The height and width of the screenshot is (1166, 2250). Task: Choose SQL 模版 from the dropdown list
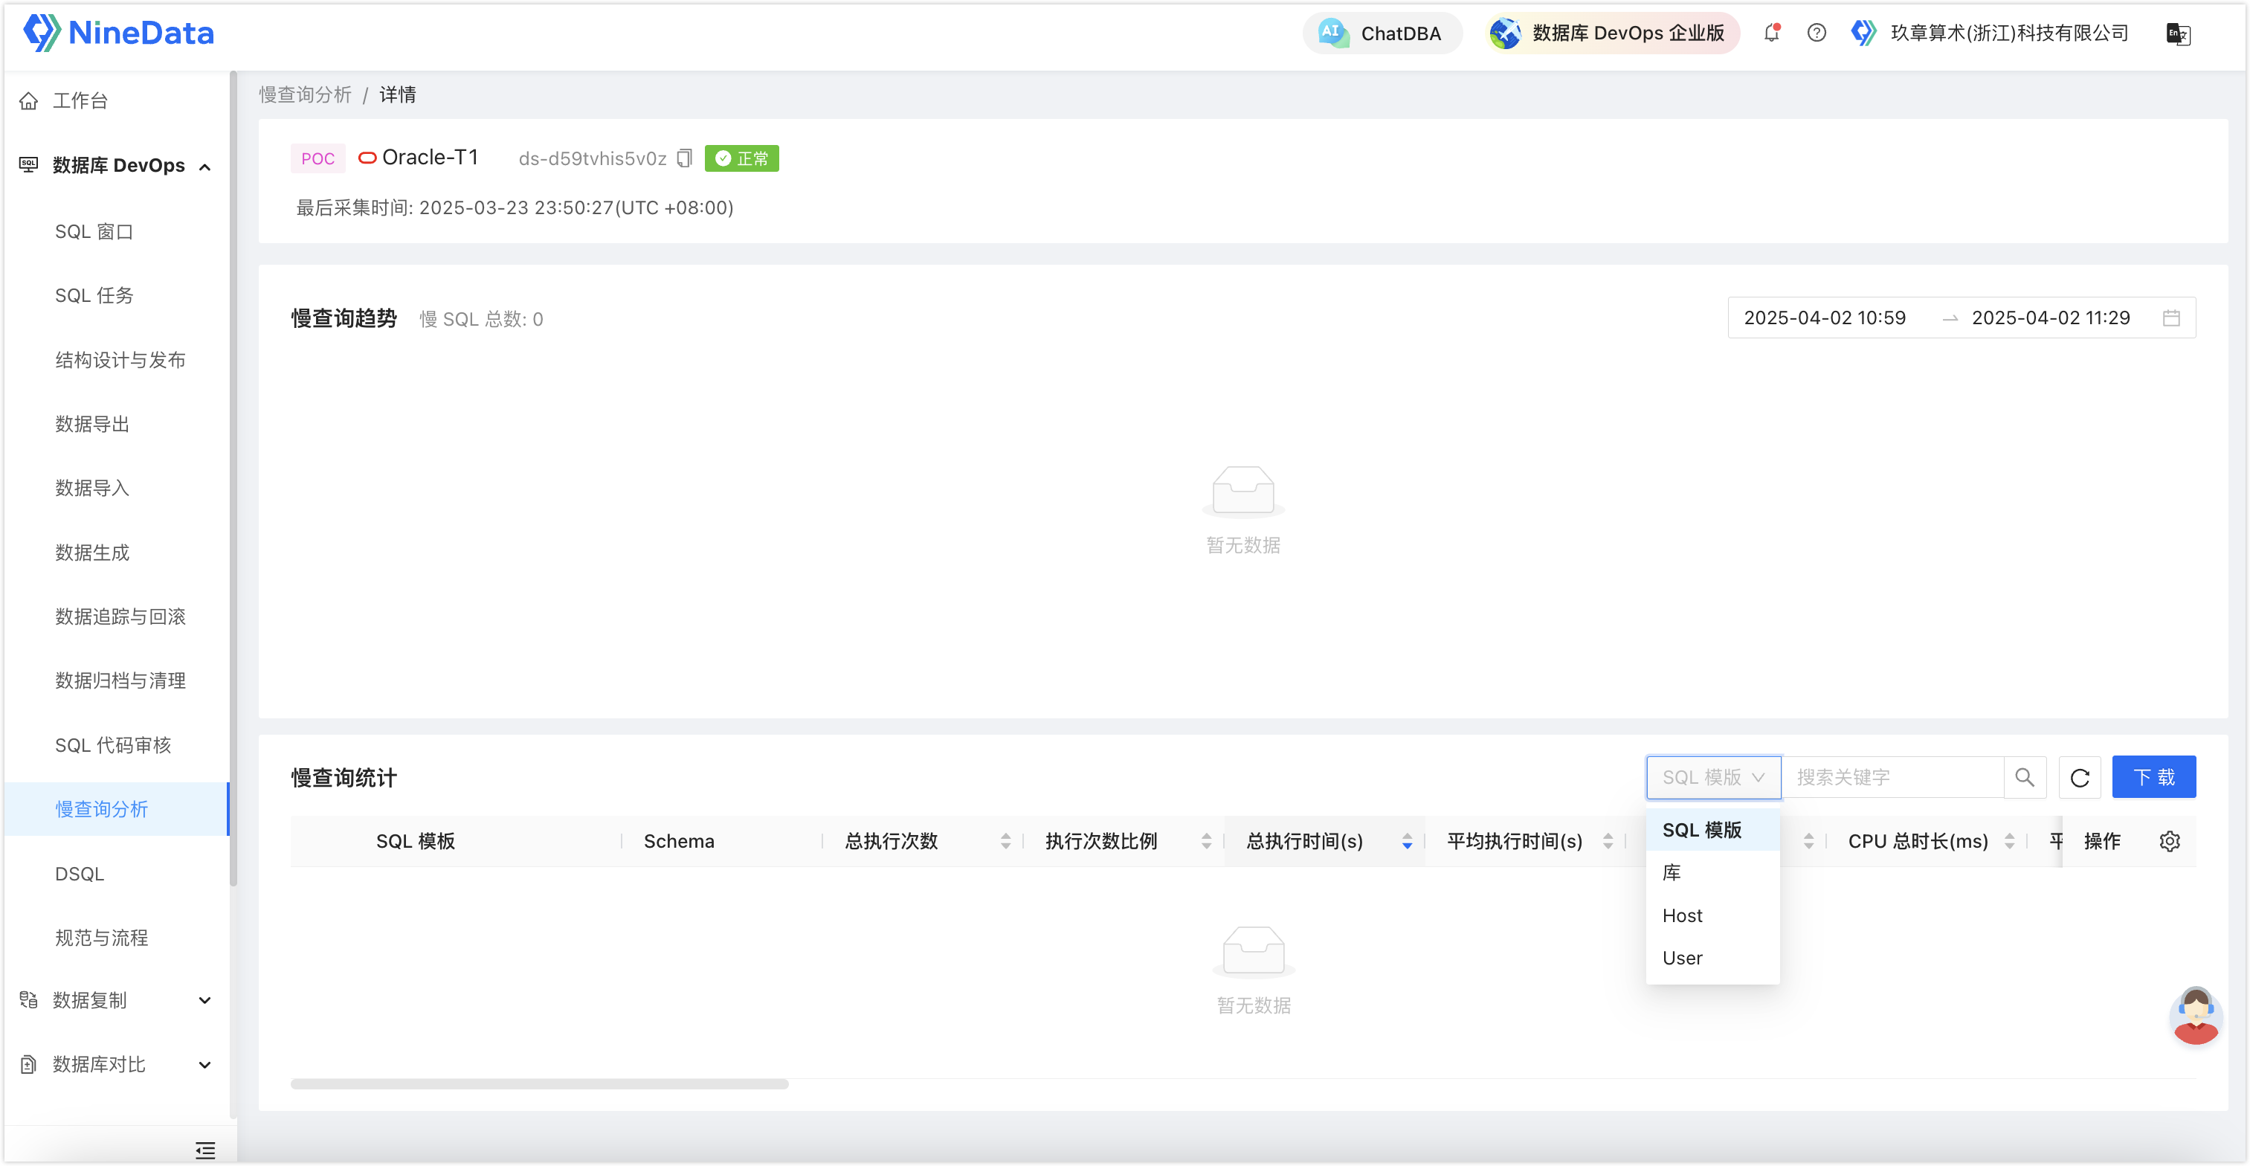(x=1713, y=830)
